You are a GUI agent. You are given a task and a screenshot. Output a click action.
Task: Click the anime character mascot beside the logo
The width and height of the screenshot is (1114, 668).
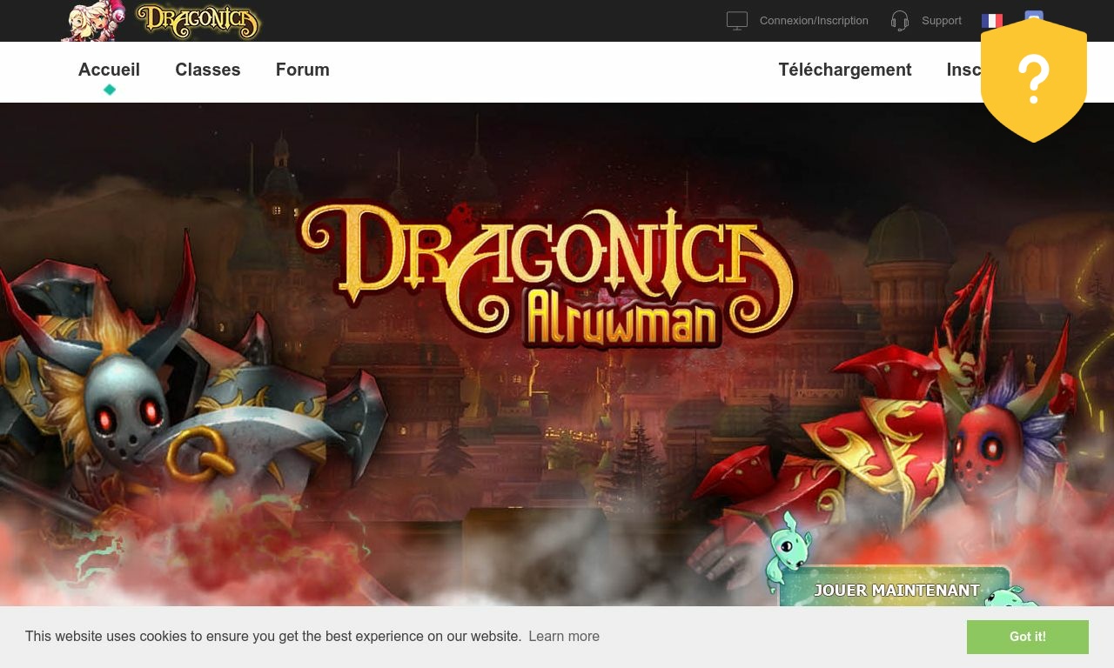pyautogui.click(x=94, y=21)
